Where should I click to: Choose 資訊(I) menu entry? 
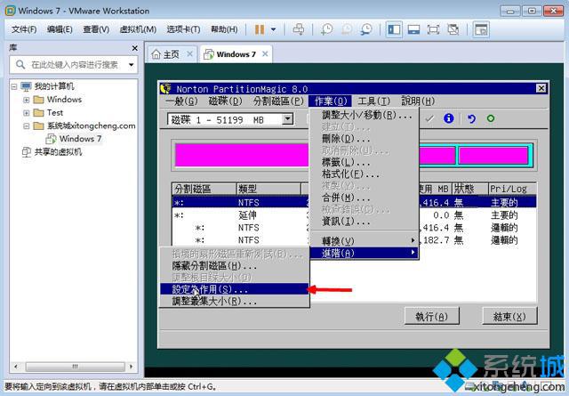tap(364, 221)
